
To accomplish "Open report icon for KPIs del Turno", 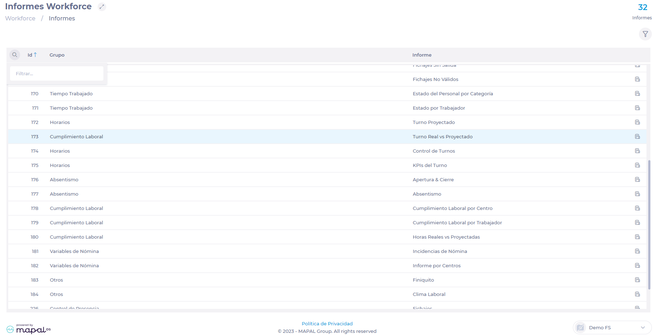I will coord(637,165).
